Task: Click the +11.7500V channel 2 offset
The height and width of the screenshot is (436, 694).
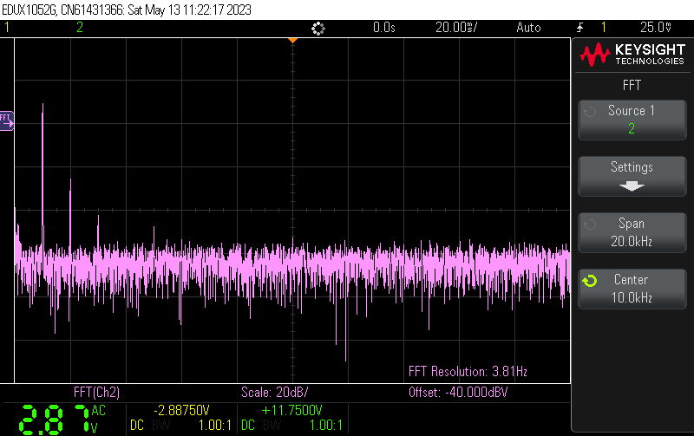Action: tap(291, 410)
